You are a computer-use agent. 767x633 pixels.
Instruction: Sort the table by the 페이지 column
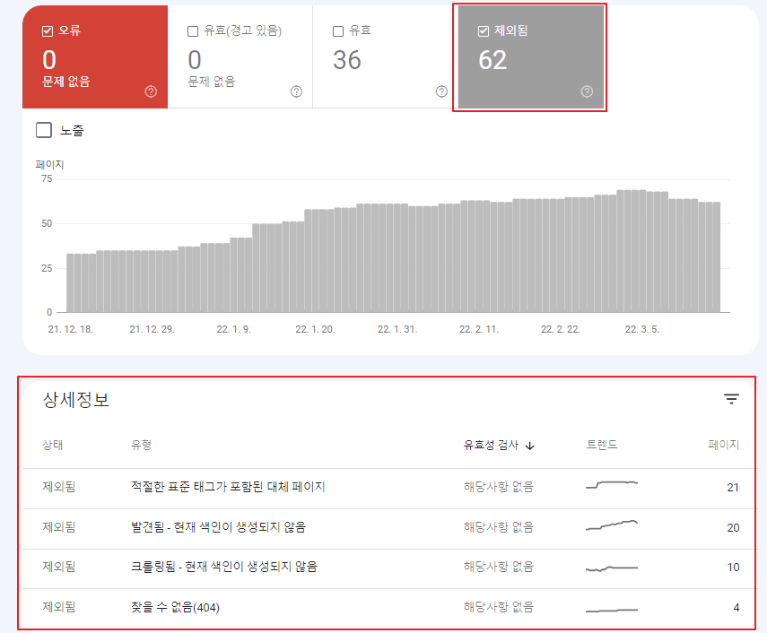[x=721, y=446]
